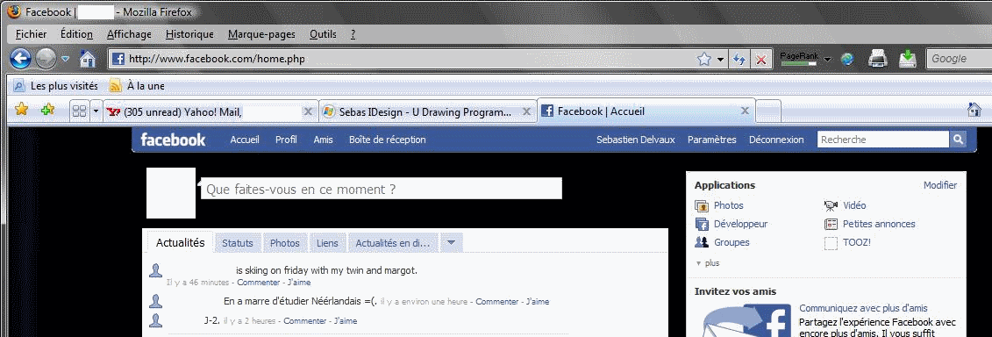
Task: Select the Statuts feed tab
Action: click(237, 242)
